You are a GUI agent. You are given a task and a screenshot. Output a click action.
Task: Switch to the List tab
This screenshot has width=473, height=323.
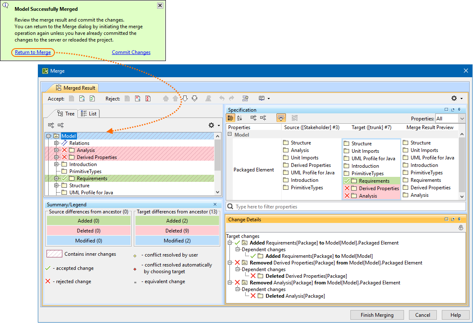click(89, 113)
